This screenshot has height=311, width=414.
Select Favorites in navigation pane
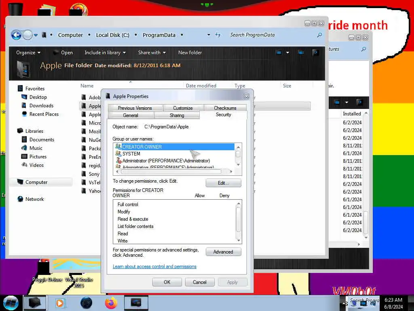[x=35, y=89]
